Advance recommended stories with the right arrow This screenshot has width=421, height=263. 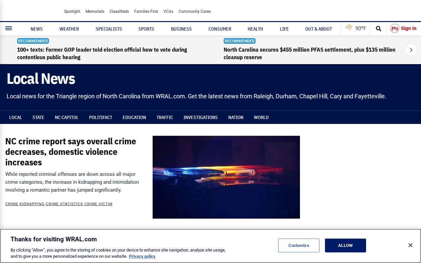(x=411, y=50)
